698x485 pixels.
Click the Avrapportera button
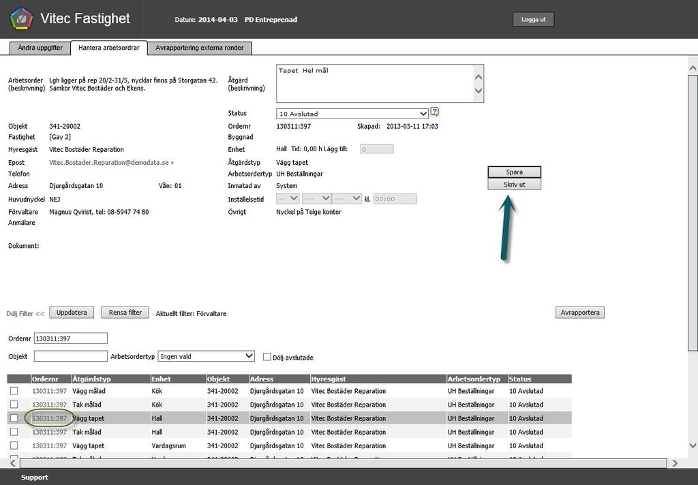[580, 313]
